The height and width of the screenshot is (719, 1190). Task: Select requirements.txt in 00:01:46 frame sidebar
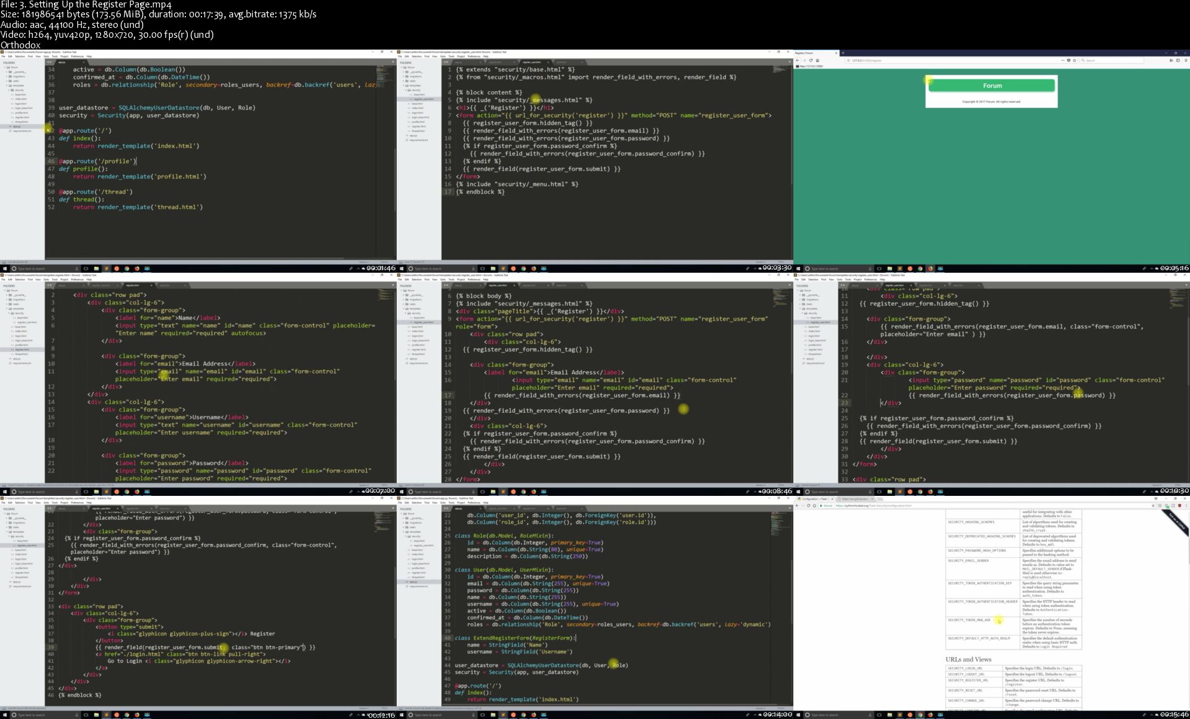(x=22, y=131)
